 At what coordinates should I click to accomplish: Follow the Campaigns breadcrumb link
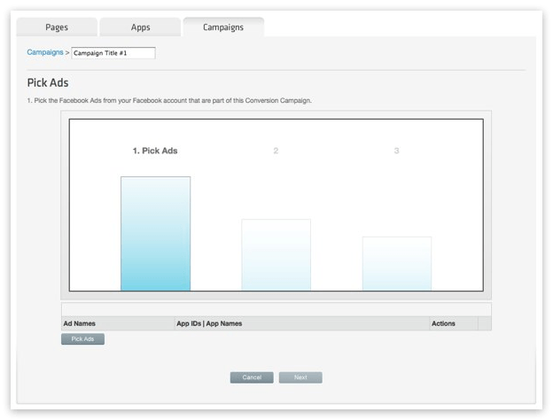(45, 52)
